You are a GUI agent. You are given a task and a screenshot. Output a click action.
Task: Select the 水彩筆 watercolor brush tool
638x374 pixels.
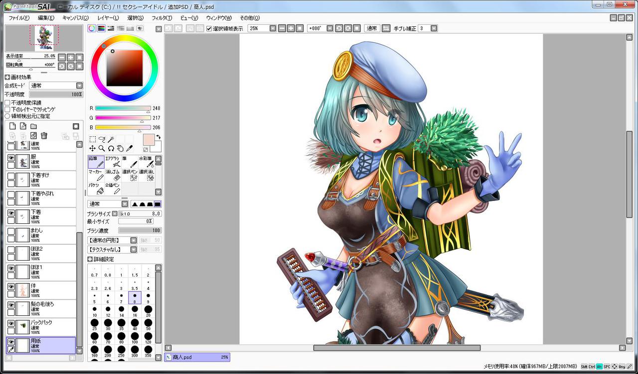pos(146,162)
